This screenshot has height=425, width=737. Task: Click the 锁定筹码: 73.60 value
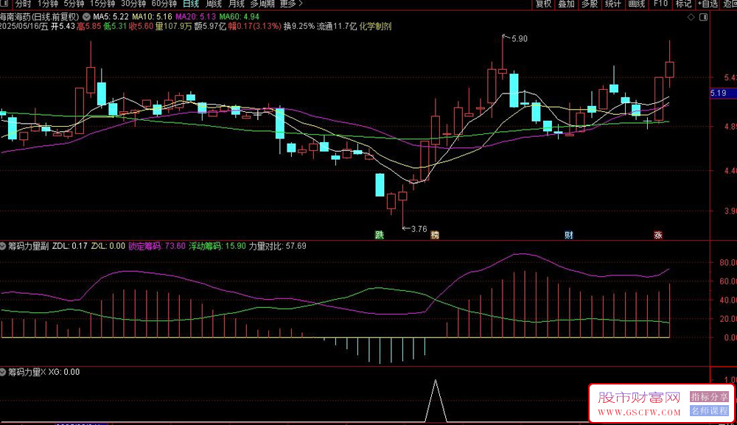coord(157,246)
